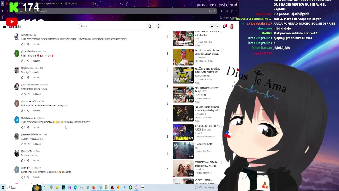Open the Windows Start button
The height and width of the screenshot is (191, 339).
point(3,188)
